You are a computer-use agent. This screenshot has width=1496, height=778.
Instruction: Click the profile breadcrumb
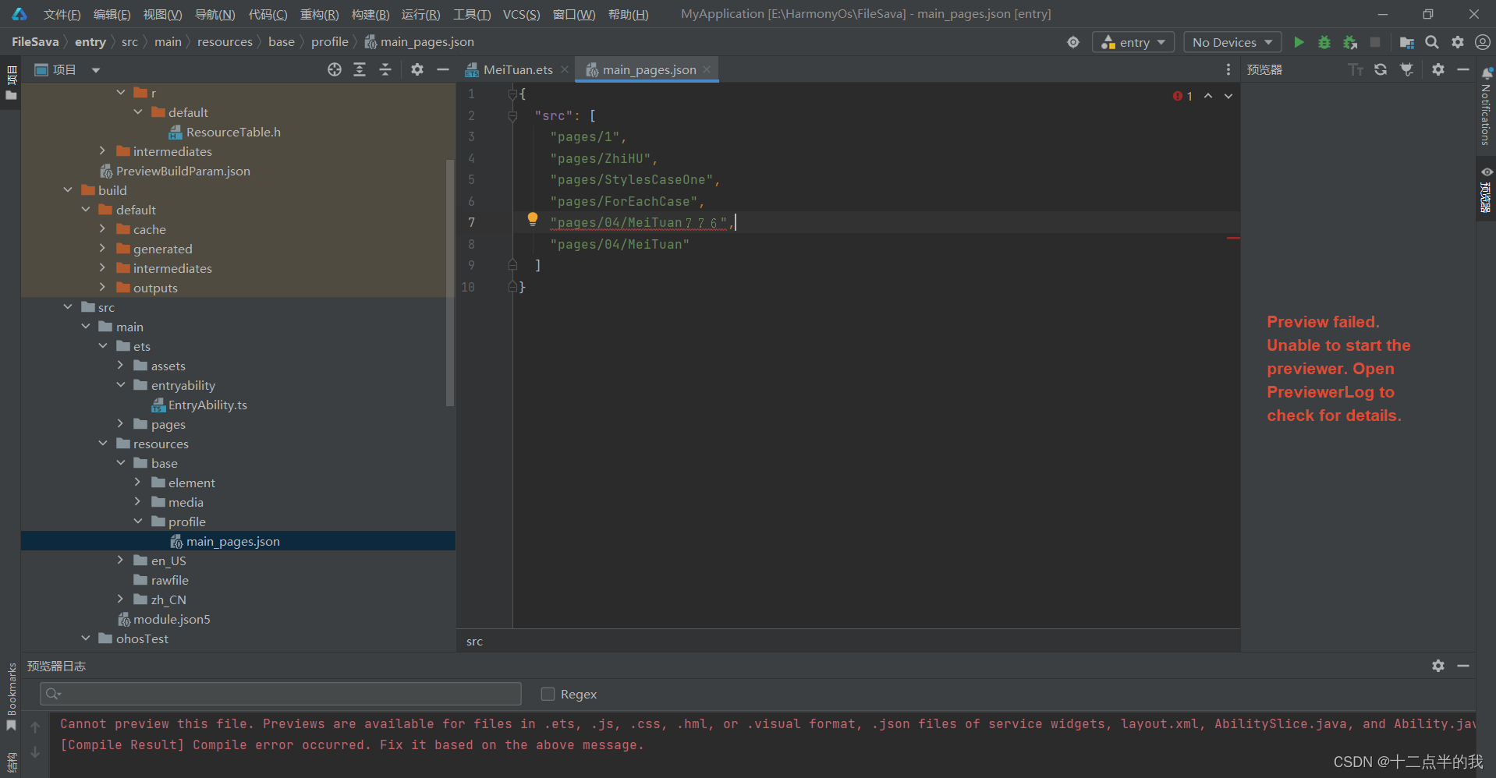tap(329, 42)
